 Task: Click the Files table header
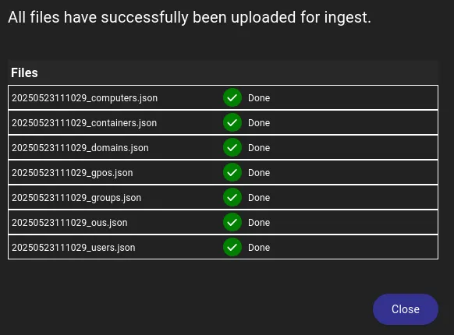[x=24, y=72]
